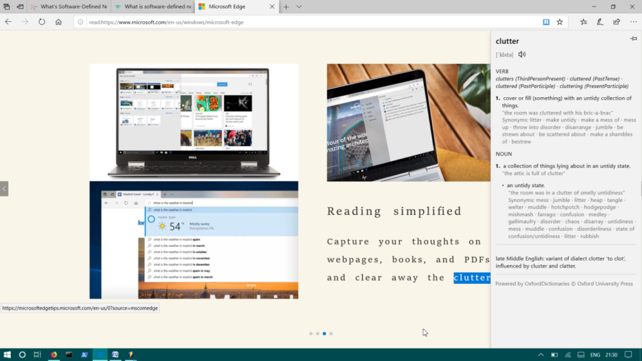Close the Microsoft Edge tab
The image size is (642, 361).
(272, 6)
